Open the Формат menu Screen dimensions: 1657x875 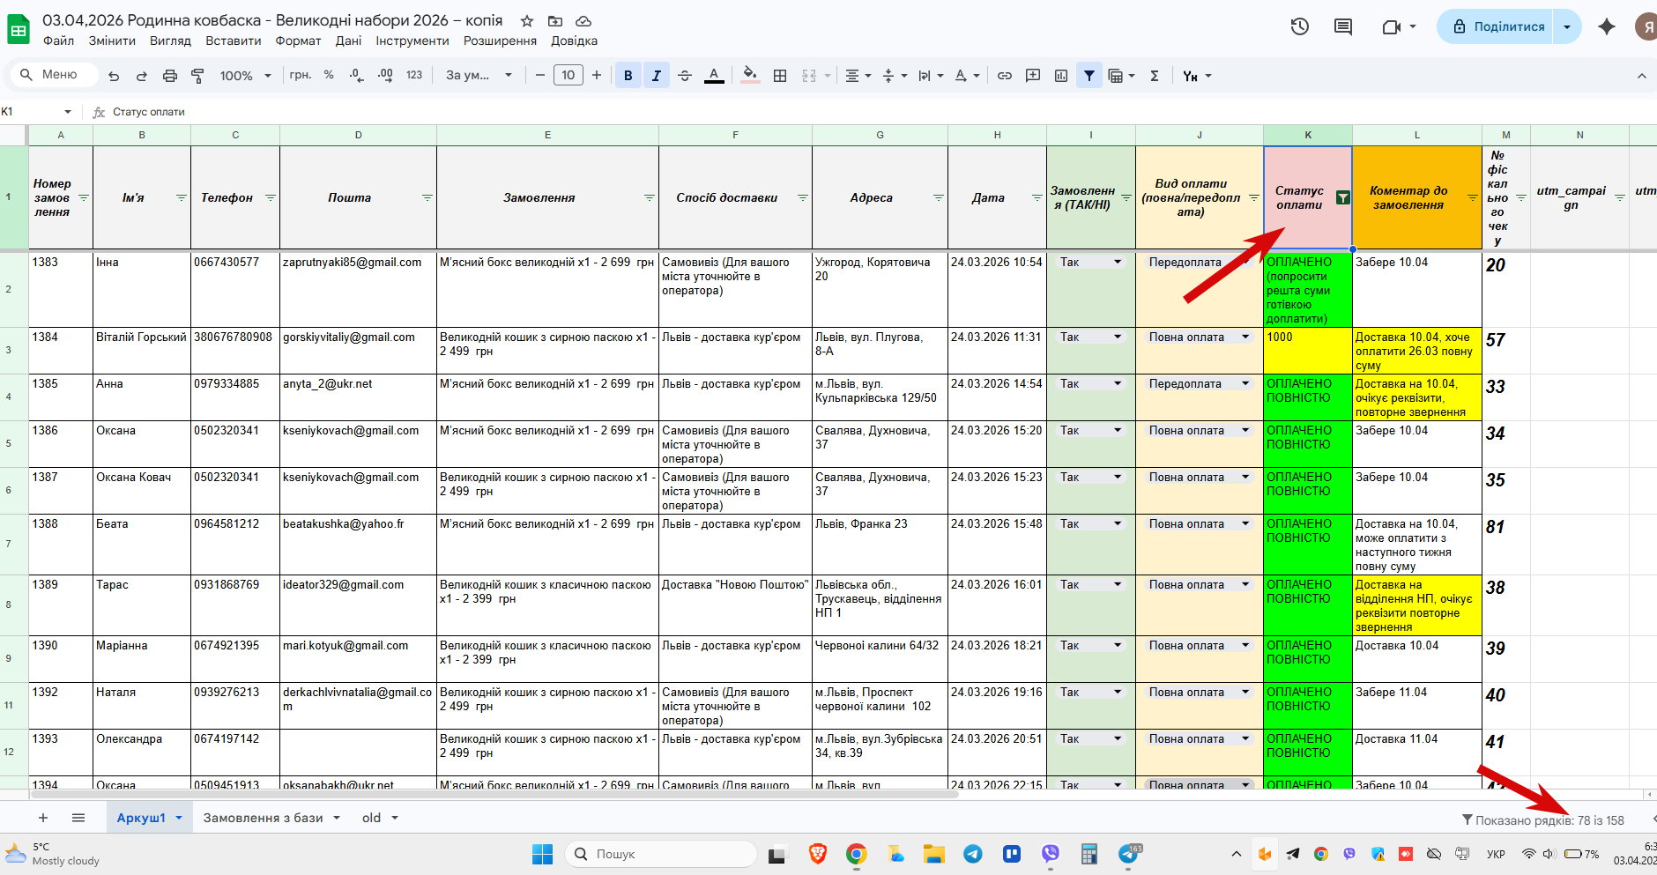[x=298, y=41]
